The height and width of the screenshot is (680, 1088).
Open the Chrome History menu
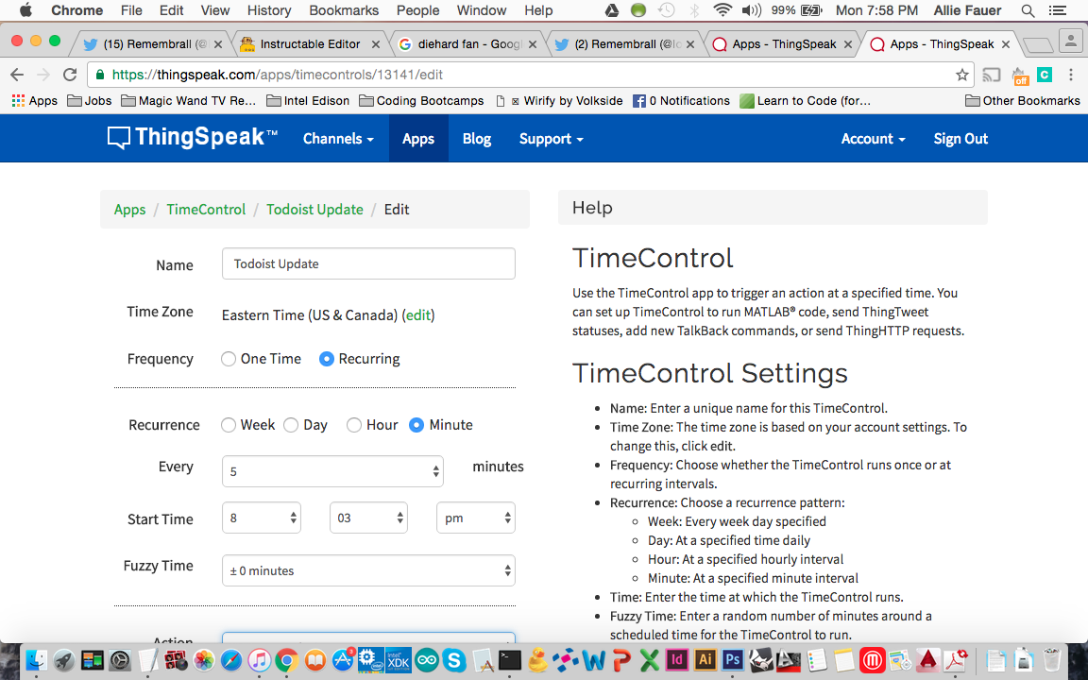tap(269, 10)
